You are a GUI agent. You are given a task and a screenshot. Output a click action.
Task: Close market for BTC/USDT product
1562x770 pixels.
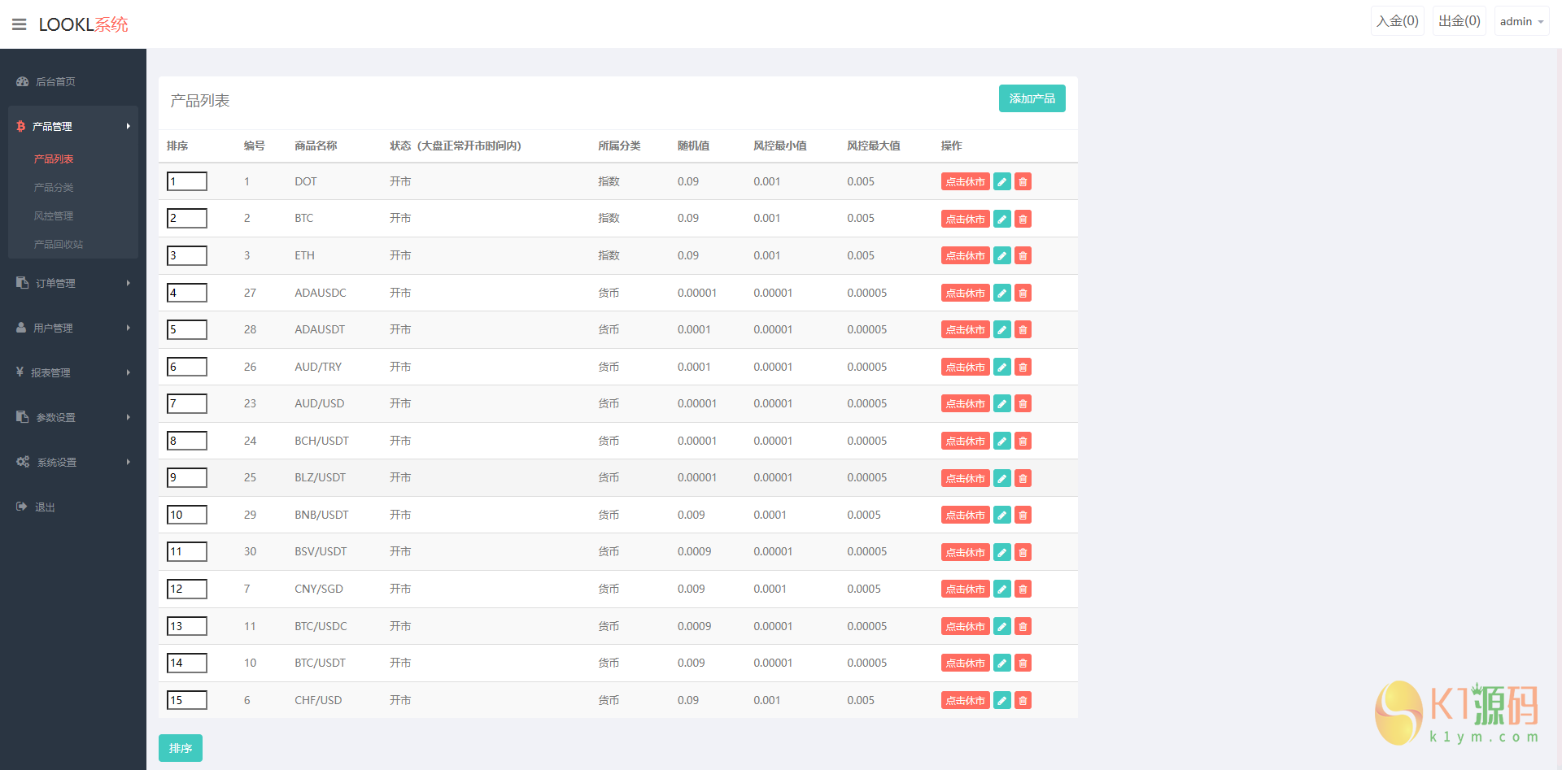(x=965, y=663)
